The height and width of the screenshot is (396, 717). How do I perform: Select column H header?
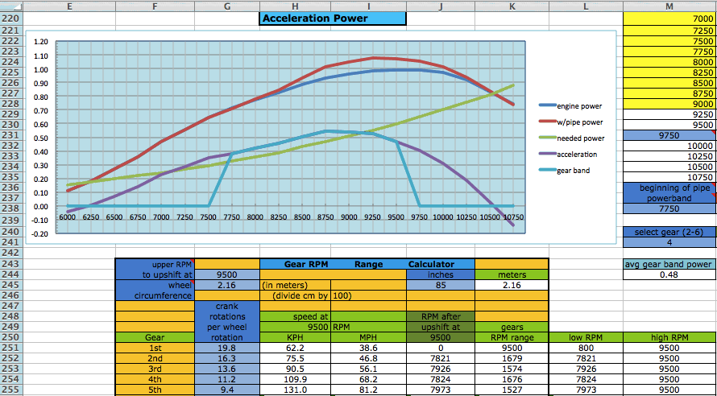(295, 6)
